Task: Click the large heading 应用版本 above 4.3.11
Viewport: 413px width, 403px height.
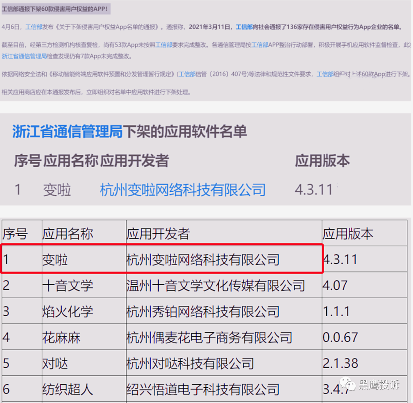Action: 322,160
